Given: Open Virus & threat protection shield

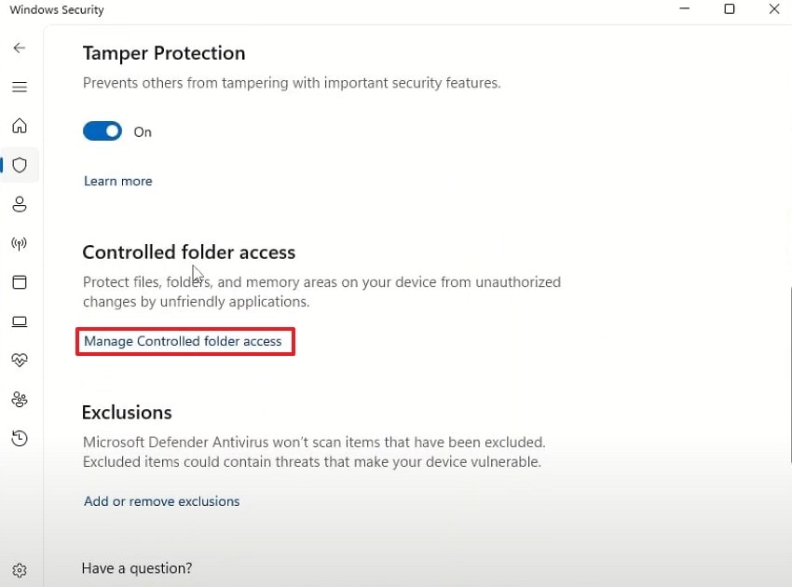Looking at the screenshot, I should (x=20, y=165).
